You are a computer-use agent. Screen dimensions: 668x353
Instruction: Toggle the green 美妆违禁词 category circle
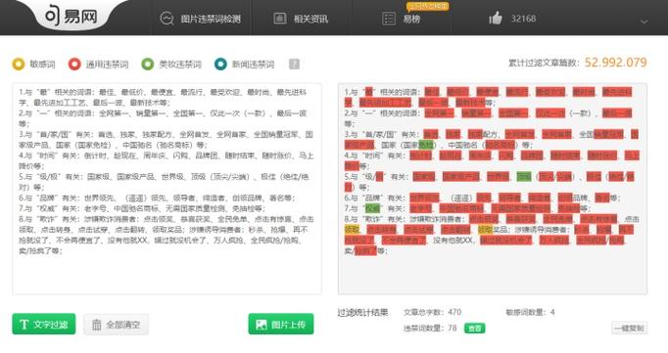pos(147,65)
